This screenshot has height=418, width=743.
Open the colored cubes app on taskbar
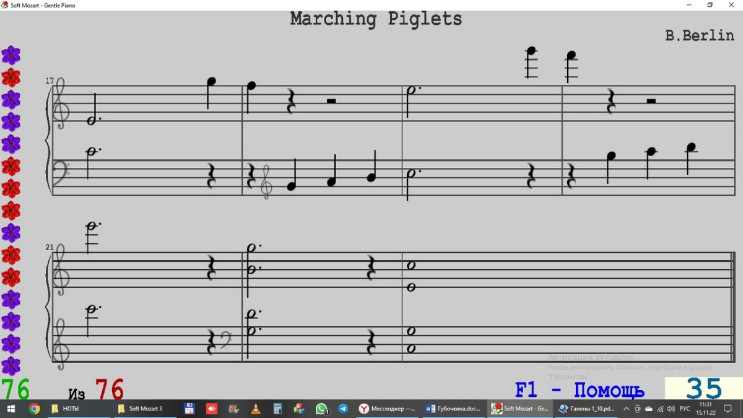[x=299, y=409]
